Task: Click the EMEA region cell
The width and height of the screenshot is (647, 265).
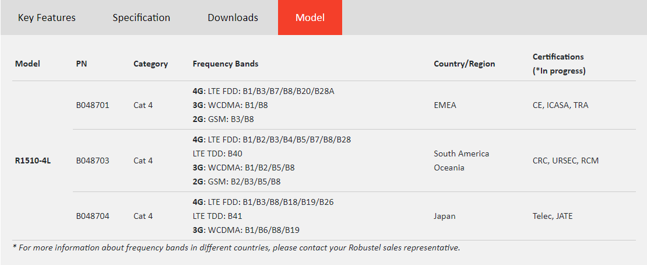Action: point(445,105)
